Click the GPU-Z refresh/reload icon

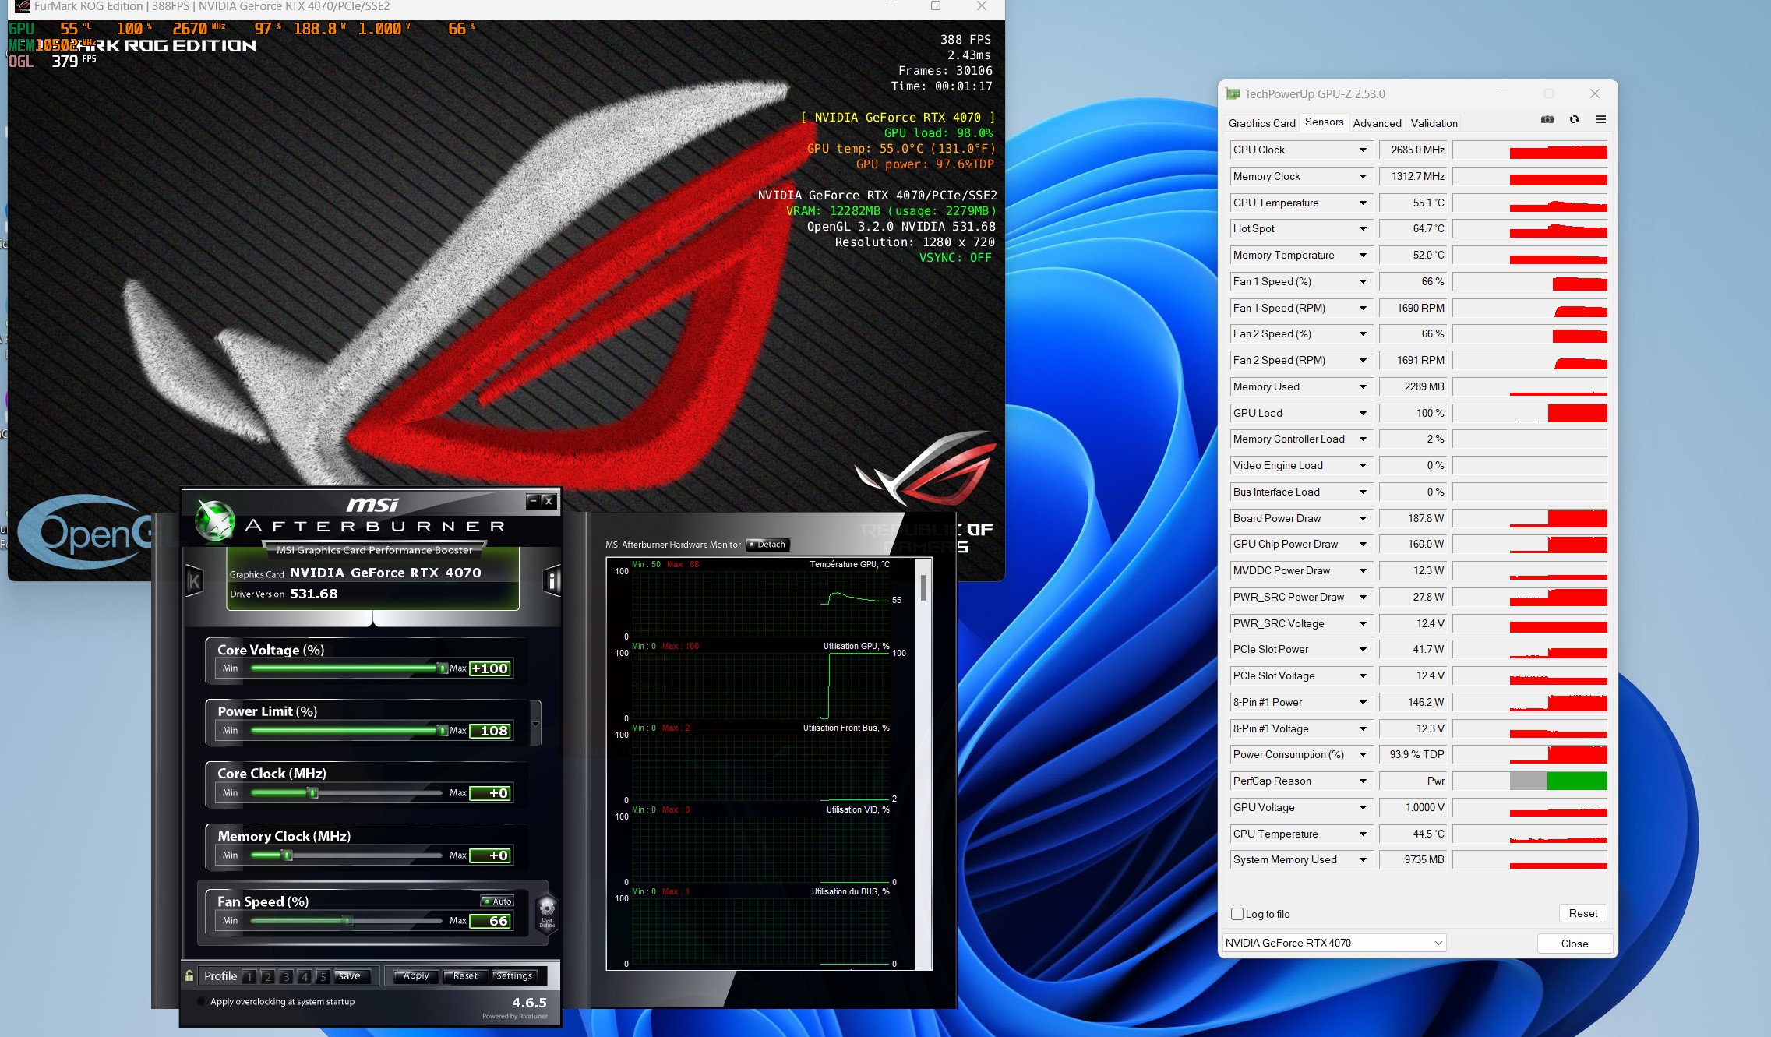1574,118
